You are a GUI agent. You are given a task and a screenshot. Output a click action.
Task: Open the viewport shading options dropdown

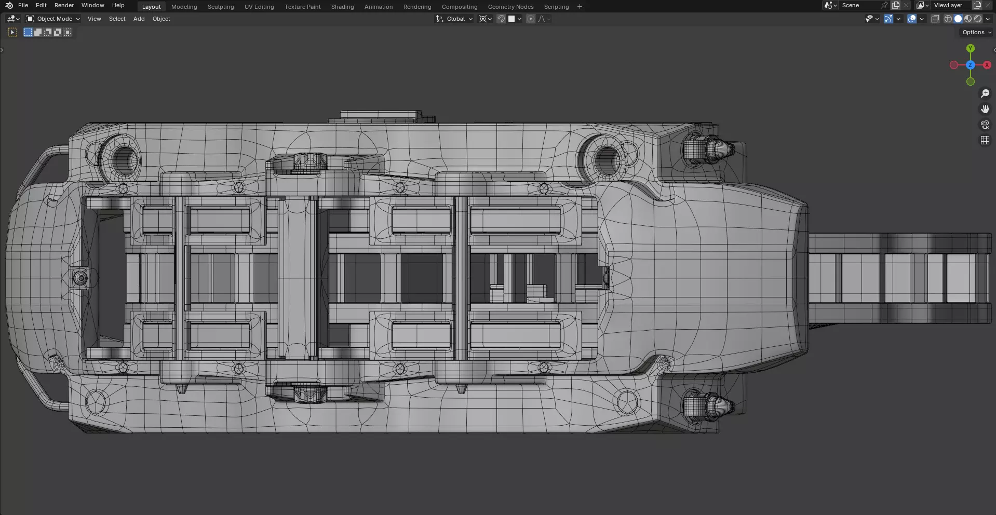click(988, 19)
